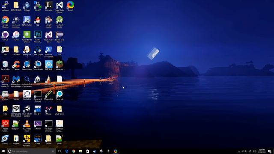Launch VMware Workstation from the desktop

pos(27,141)
